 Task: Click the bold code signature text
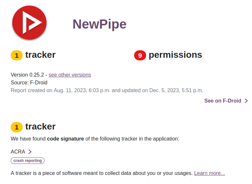click(x=66, y=139)
